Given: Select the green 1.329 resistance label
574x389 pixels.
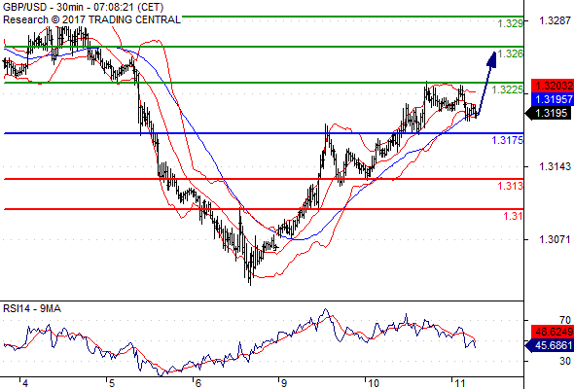Looking at the screenshot, I should point(511,23).
